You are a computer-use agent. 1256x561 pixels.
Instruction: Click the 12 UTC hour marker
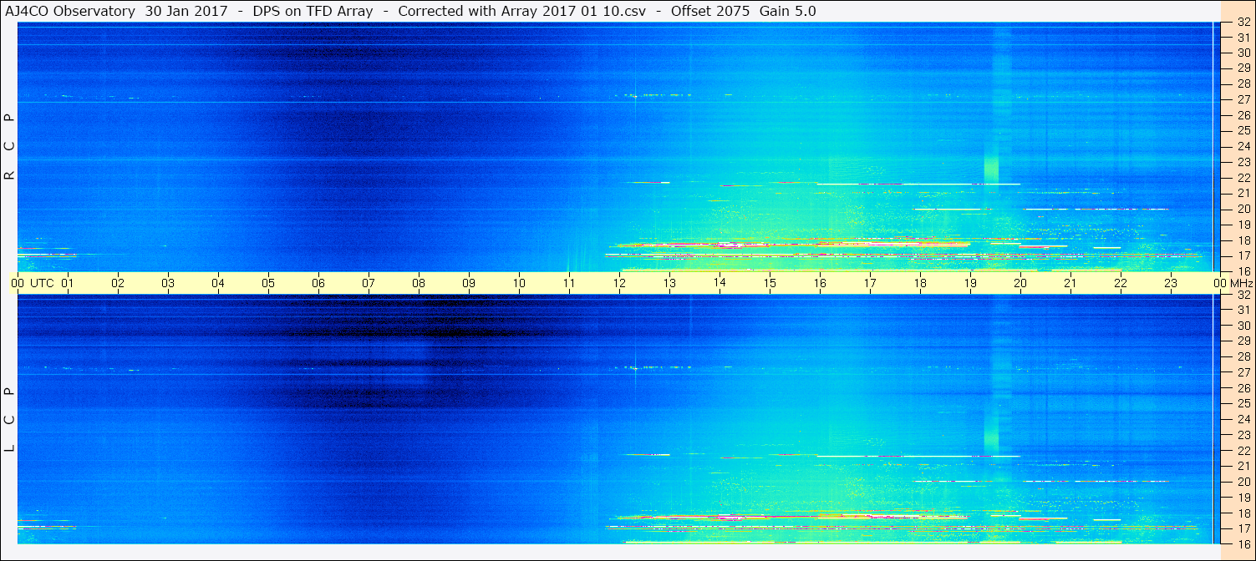619,283
